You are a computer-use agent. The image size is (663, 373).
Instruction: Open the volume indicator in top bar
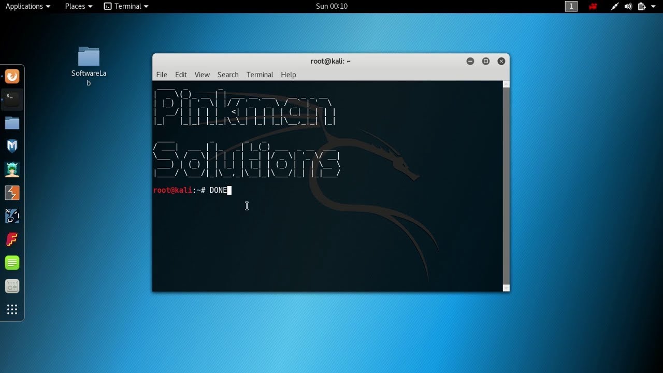(628, 6)
